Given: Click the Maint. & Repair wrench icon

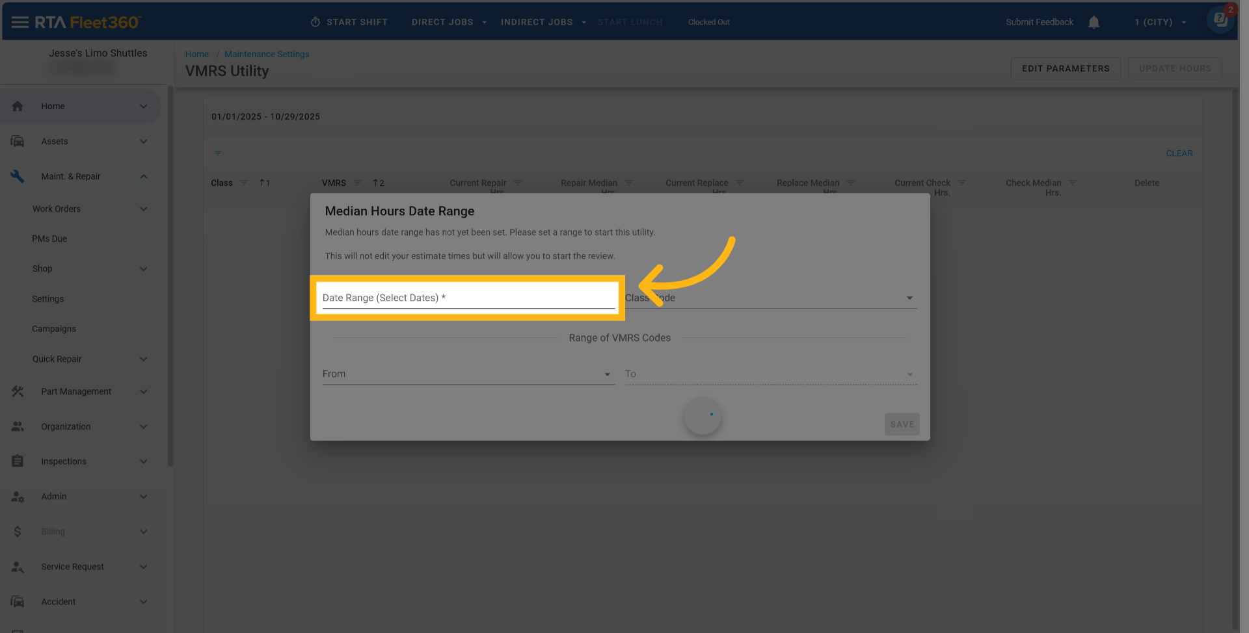Looking at the screenshot, I should (x=18, y=176).
